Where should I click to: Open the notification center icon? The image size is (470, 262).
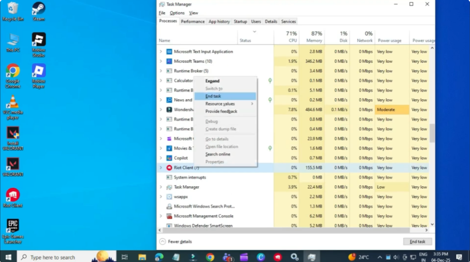(x=459, y=257)
